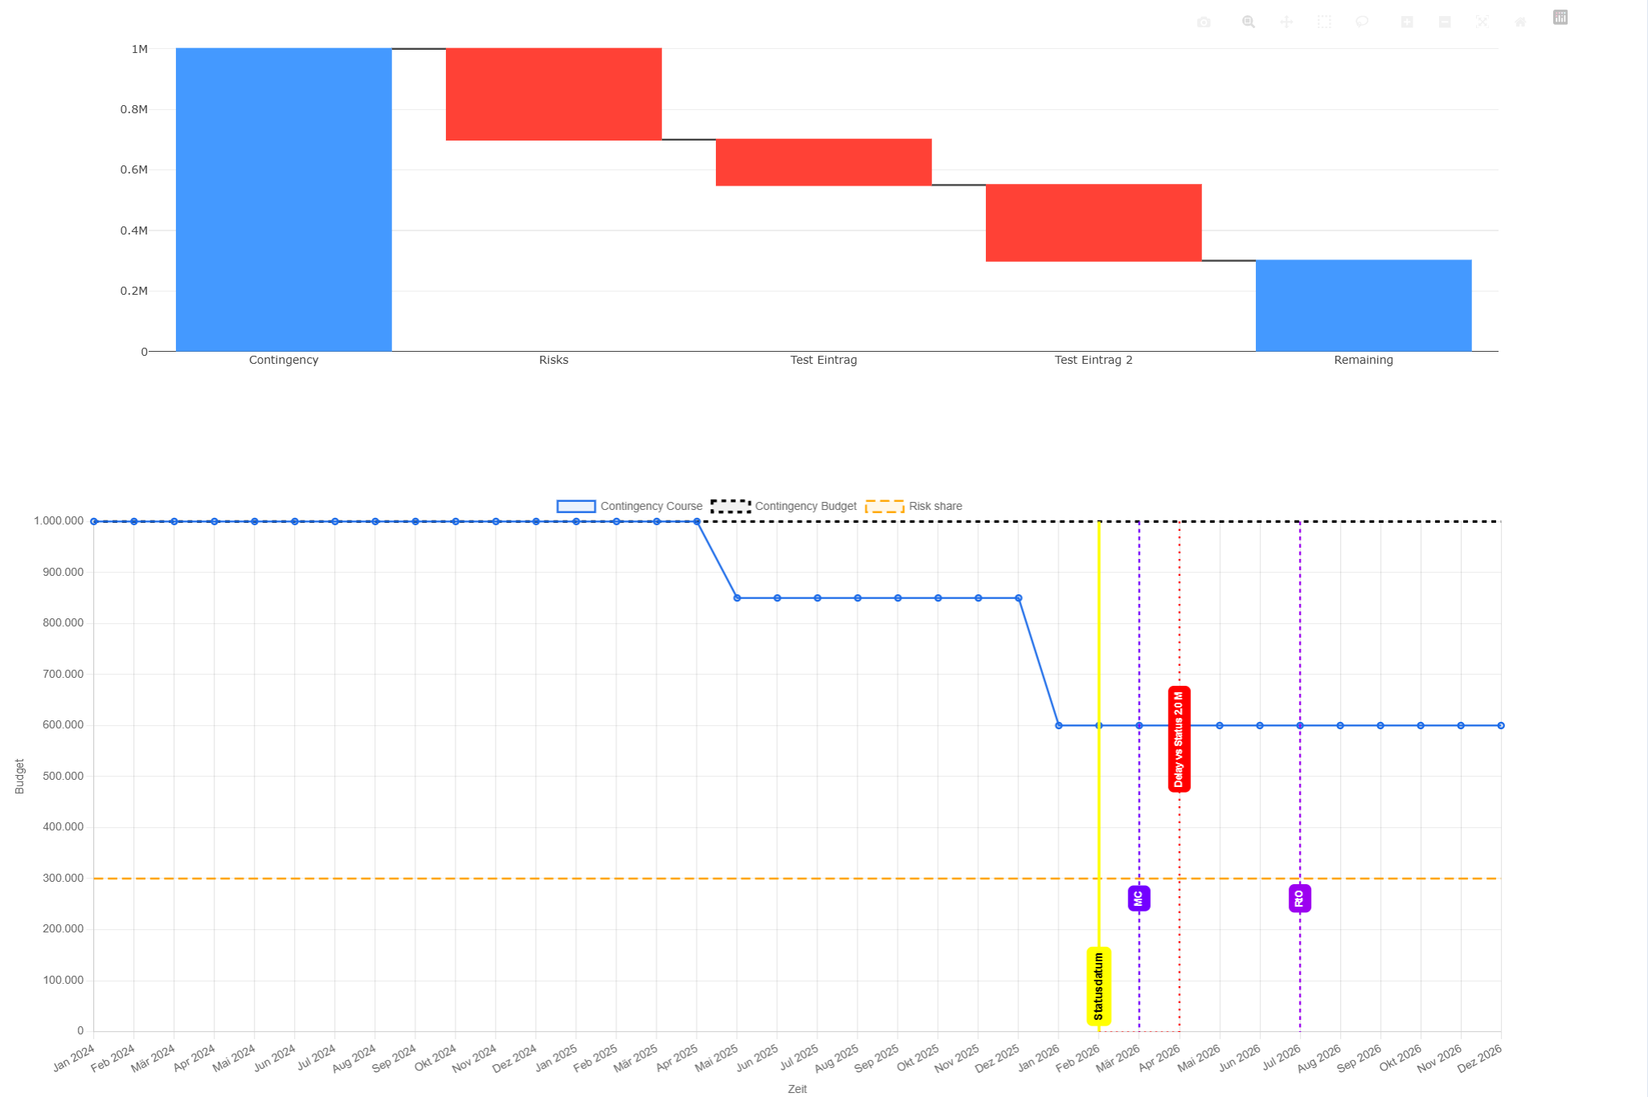The height and width of the screenshot is (1097, 1648).
Task: Toggle Contingency Course legend entry
Action: click(630, 506)
